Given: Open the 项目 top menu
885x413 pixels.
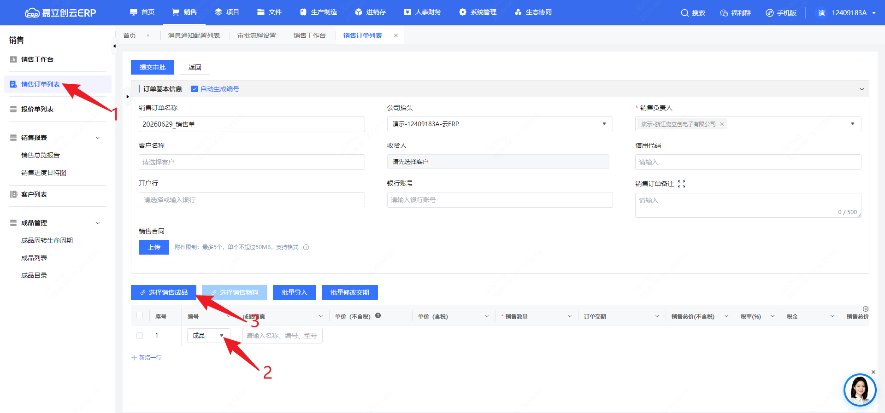Looking at the screenshot, I should 227,12.
